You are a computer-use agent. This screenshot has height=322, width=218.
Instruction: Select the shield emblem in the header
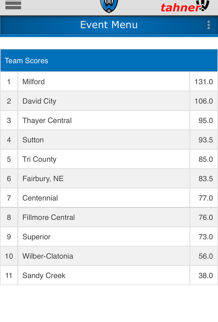[x=109, y=5]
